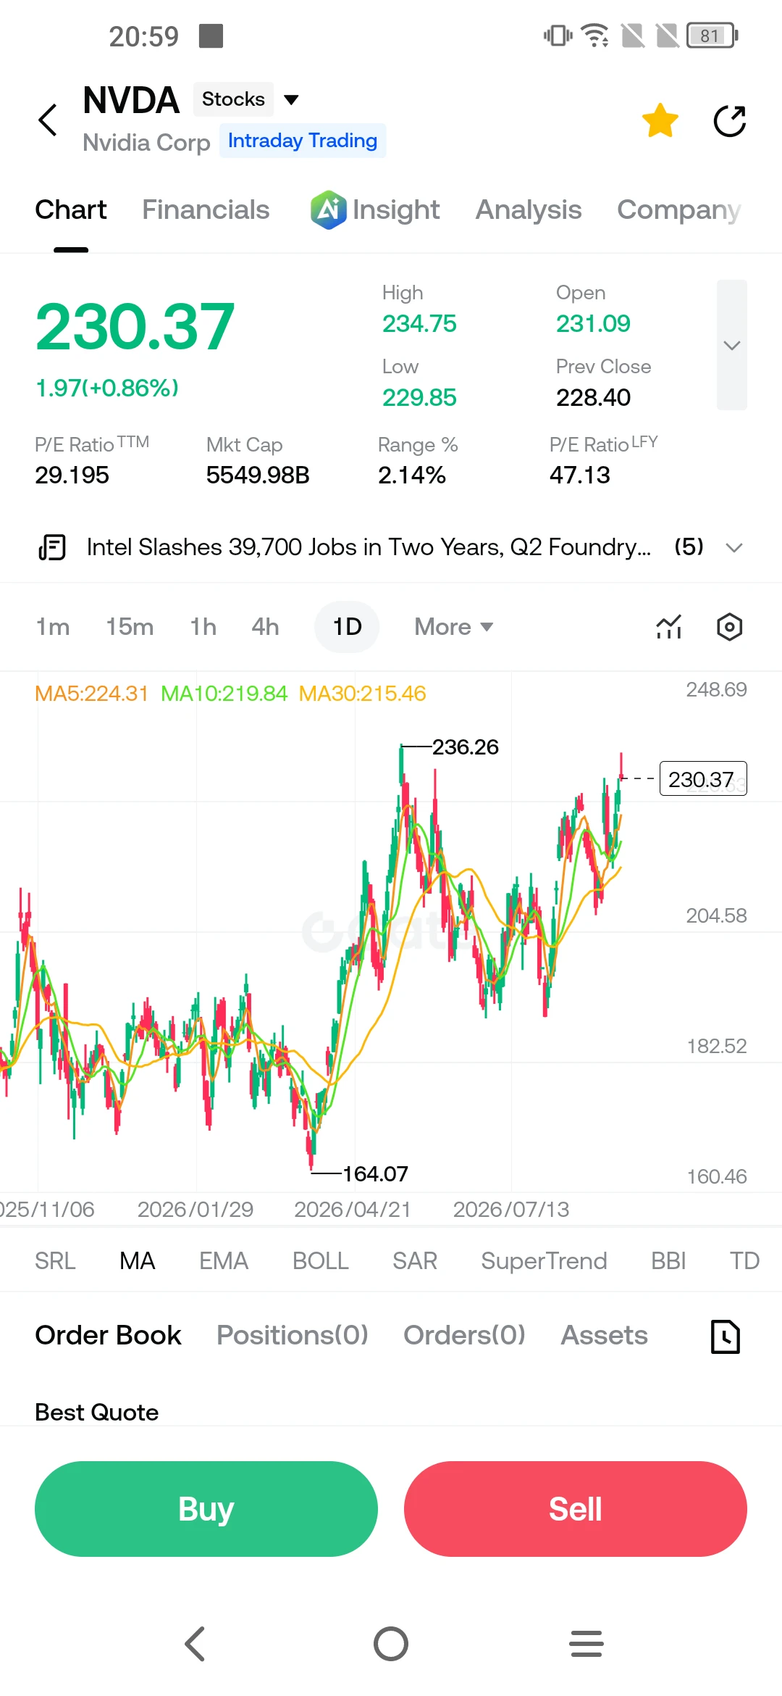The image size is (782, 1696).
Task: Toggle the yellow favorite star
Action: point(660,120)
